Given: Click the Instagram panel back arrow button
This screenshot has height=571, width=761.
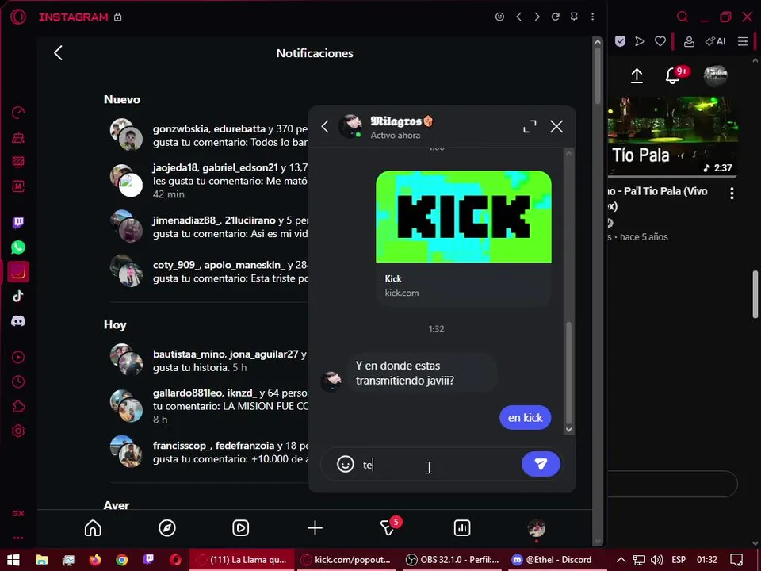Looking at the screenshot, I should (518, 17).
